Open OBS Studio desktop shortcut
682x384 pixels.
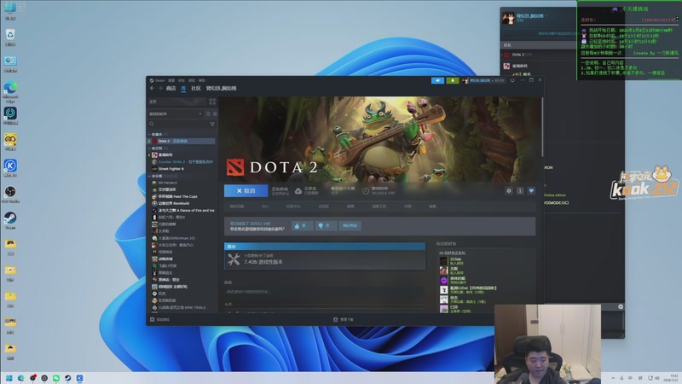(x=10, y=194)
